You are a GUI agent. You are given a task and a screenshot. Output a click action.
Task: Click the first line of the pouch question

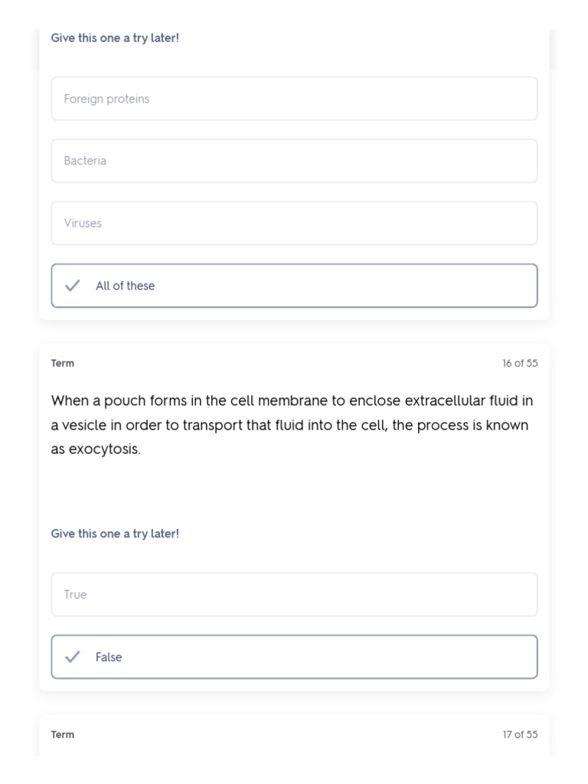(x=292, y=400)
